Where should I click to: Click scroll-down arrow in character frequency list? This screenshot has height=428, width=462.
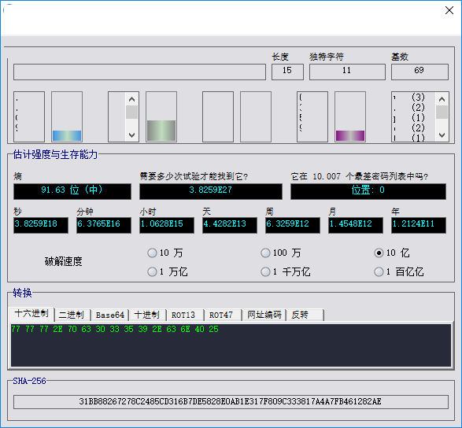click(x=442, y=135)
